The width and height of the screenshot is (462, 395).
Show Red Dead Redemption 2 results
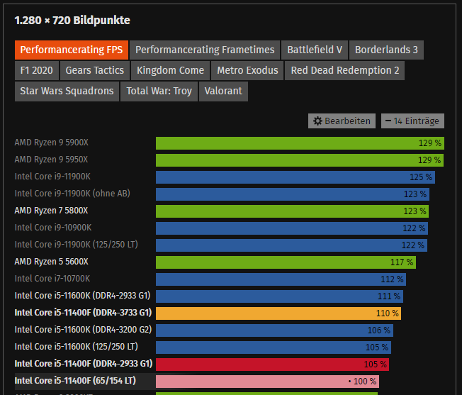[345, 70]
